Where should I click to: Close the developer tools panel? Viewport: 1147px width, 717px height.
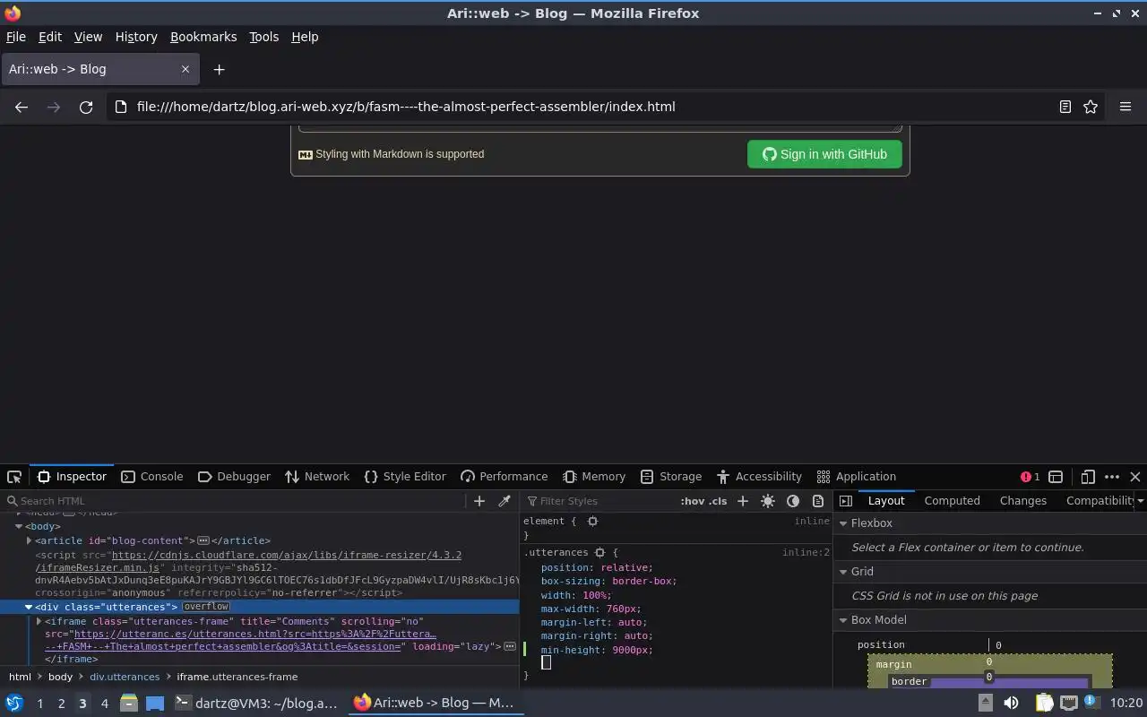(1135, 477)
